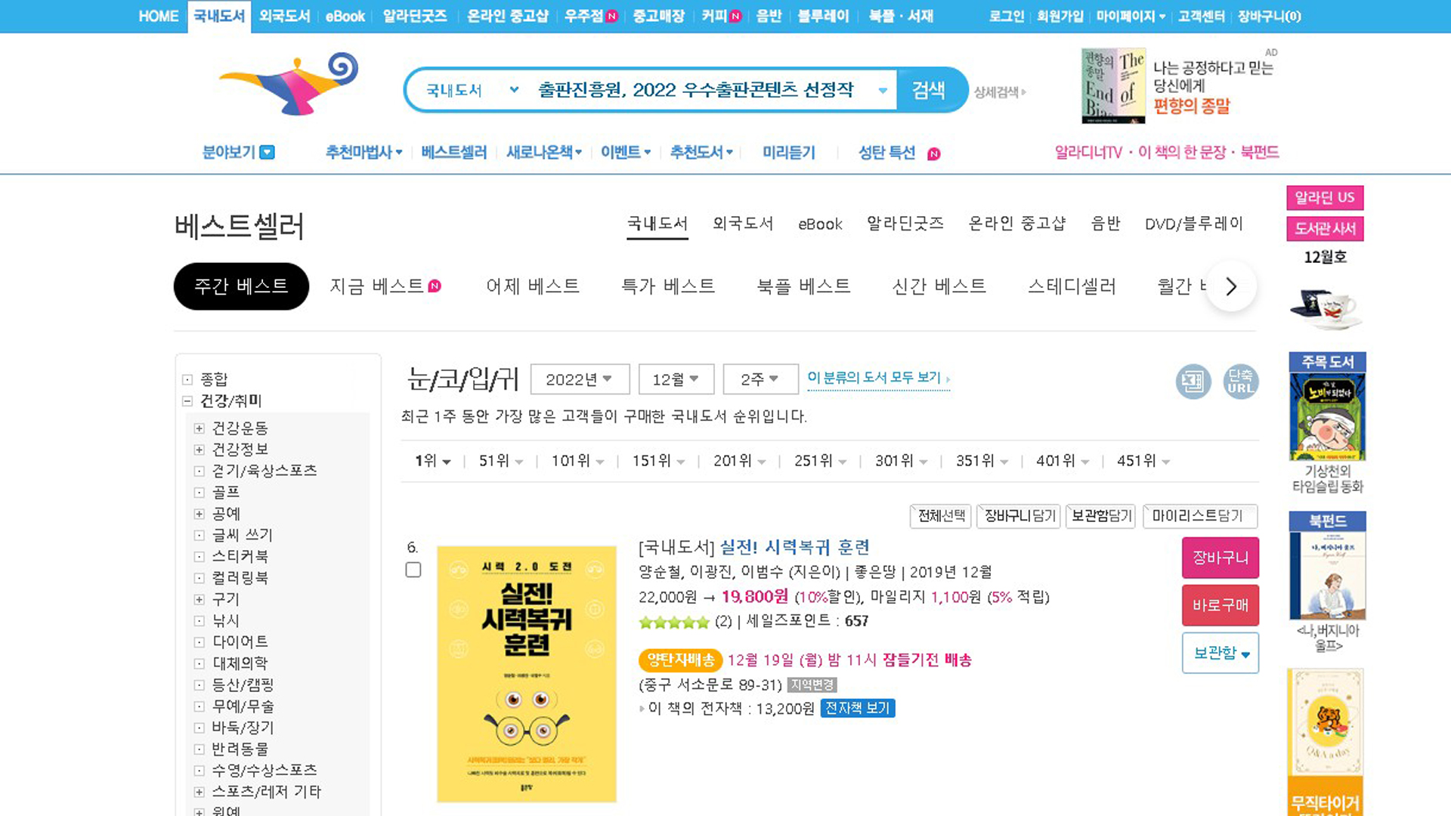Viewport: 1451px width, 816px height.
Task: Open the 보관함 dropdown button
Action: pyautogui.click(x=1220, y=654)
